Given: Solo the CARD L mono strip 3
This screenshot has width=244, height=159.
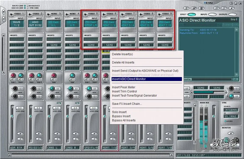Looking at the screenshot, I should coord(57,139).
